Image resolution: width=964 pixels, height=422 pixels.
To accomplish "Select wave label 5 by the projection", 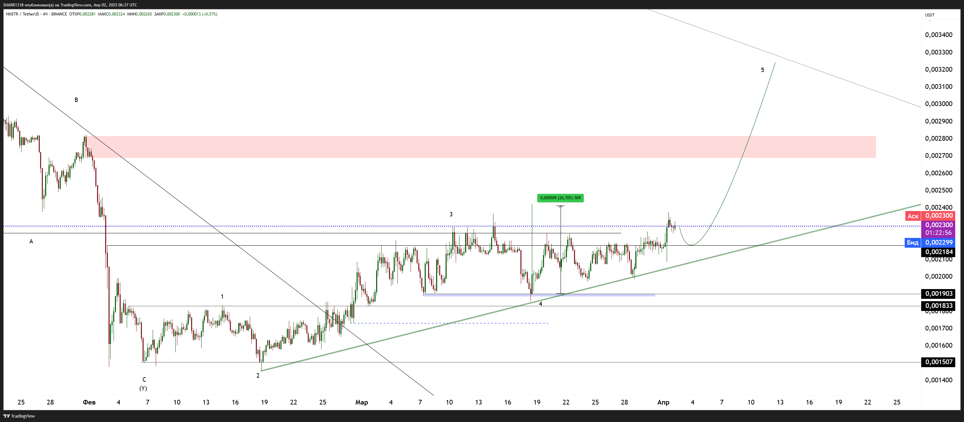I will 763,70.
